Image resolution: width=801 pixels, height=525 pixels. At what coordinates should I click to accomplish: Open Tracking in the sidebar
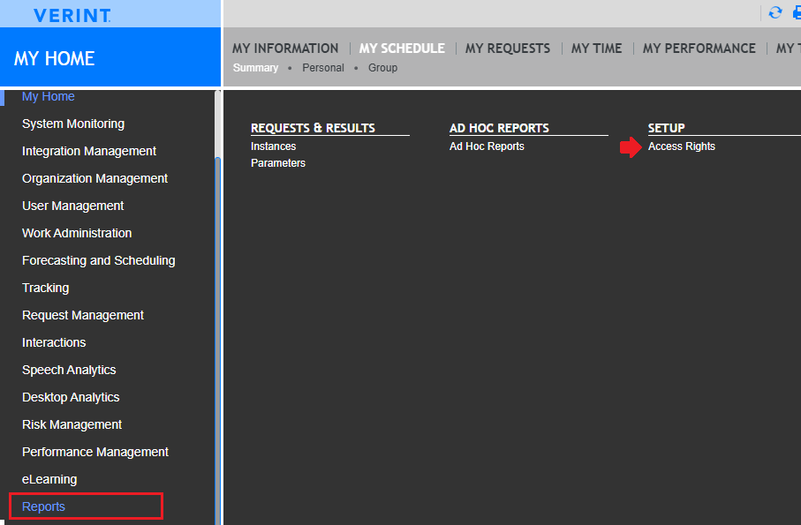45,288
